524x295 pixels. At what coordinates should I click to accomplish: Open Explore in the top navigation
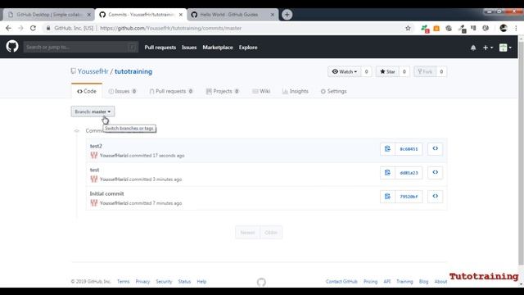click(x=248, y=48)
